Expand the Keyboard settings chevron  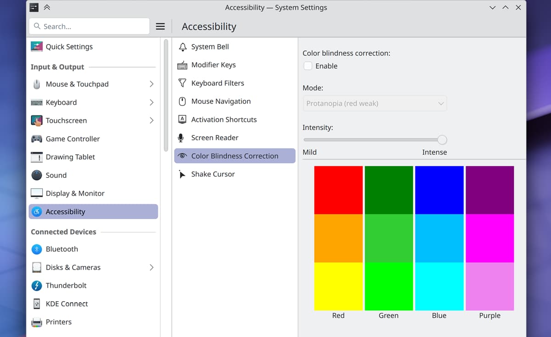coord(151,102)
